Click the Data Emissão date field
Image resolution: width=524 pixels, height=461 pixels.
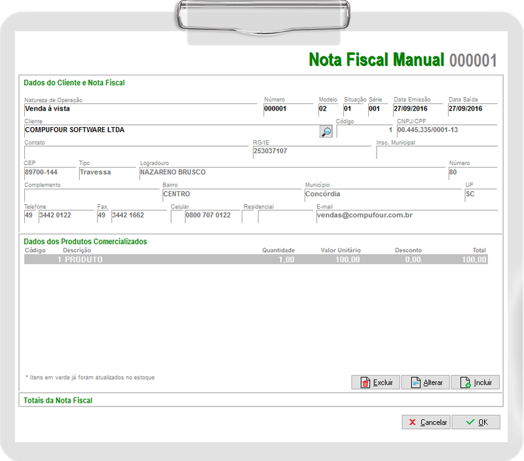tap(418, 109)
